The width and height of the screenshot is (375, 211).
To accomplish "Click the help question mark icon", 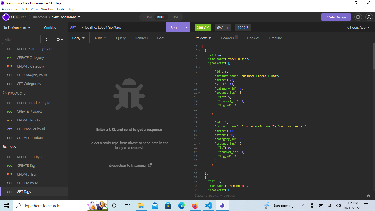I will 368,196.
